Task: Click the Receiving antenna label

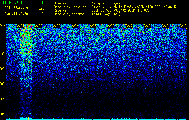Action: (x=69, y=14)
